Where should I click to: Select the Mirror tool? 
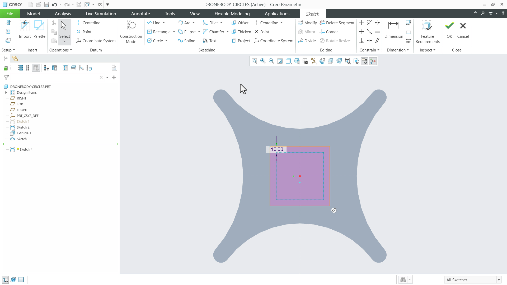point(307,32)
